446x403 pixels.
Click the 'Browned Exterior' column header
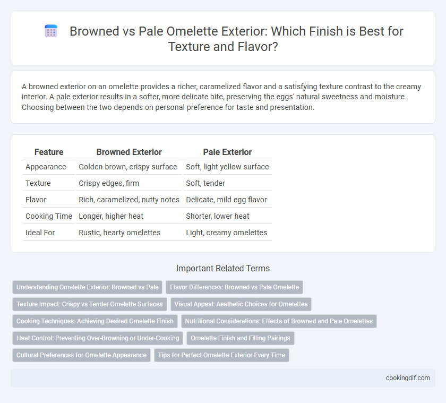[x=129, y=152]
